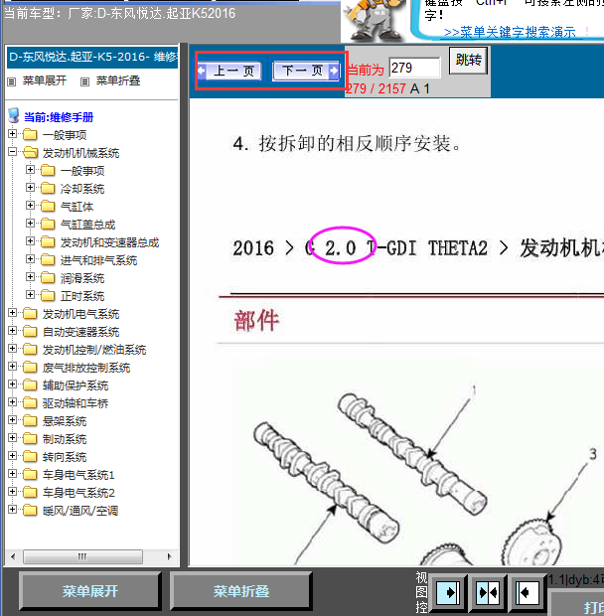Click 菜单折叠 at top of sidebar
Screen dimensions: 604x616
tap(118, 80)
